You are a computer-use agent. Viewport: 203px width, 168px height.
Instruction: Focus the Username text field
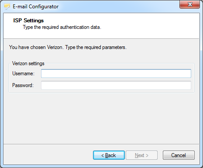click(x=116, y=73)
